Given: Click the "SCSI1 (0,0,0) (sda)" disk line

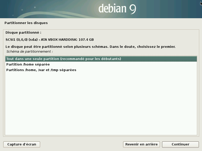Looking at the screenshot, I should [50, 39].
